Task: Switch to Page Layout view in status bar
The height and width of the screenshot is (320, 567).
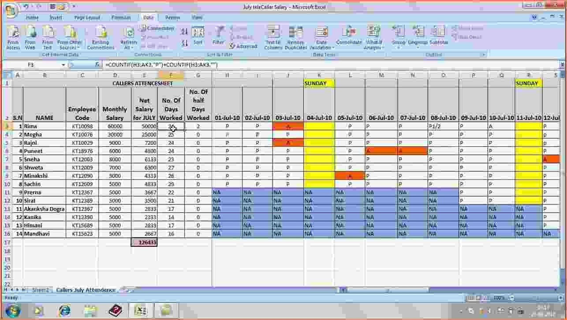Action: tap(479, 298)
